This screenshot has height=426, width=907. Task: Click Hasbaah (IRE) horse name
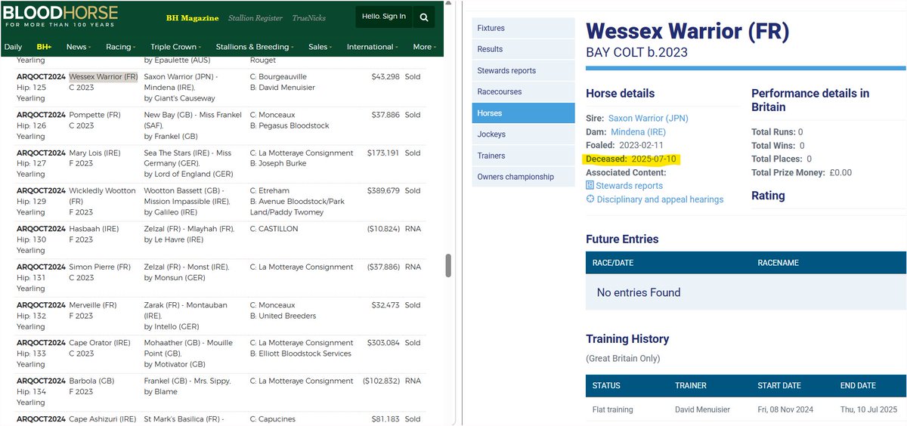pos(94,229)
